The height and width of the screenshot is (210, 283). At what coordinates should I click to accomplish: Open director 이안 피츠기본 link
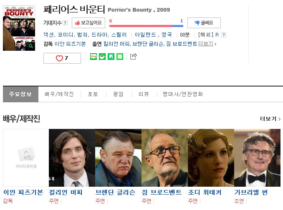click(x=70, y=44)
